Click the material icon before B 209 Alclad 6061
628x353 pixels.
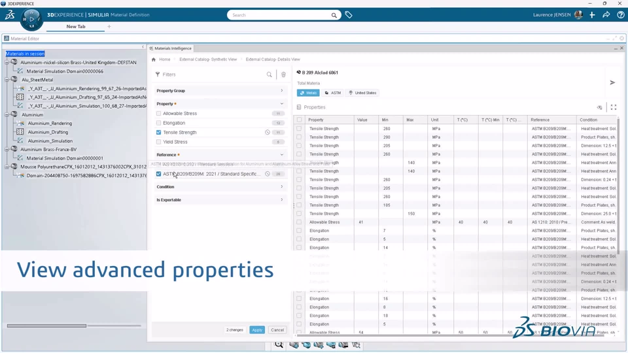click(298, 73)
